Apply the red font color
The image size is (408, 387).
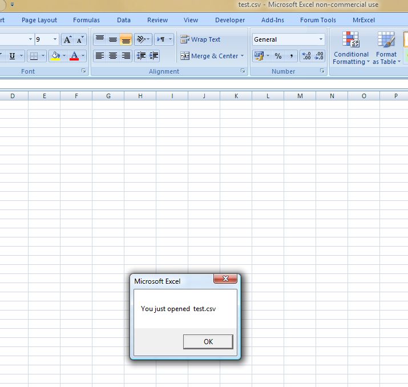point(74,56)
